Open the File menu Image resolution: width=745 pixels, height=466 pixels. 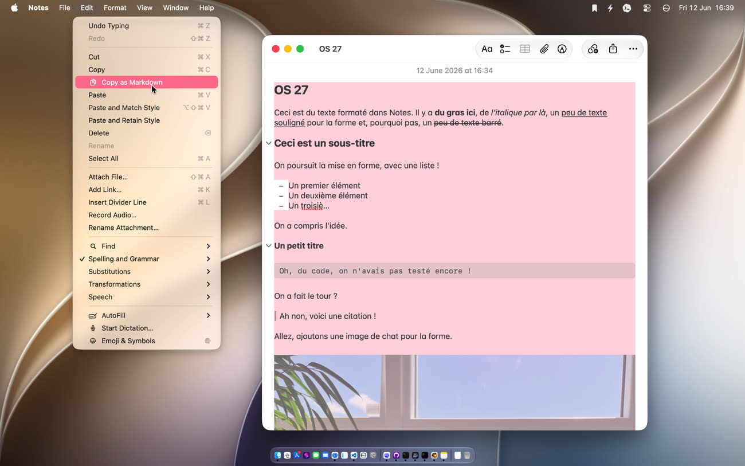[x=65, y=8]
